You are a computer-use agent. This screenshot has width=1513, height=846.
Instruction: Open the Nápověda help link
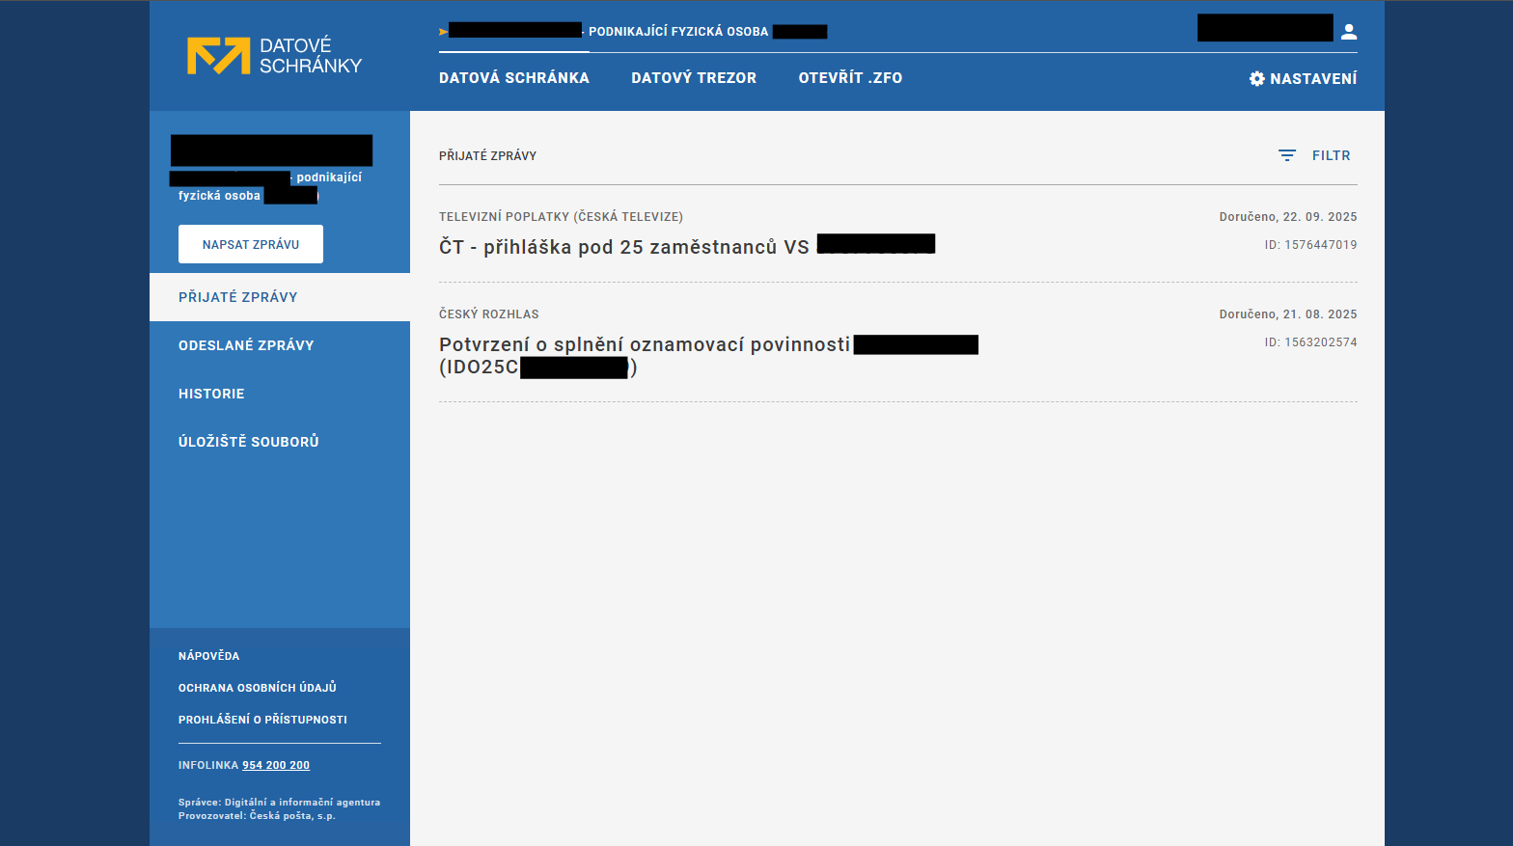coord(208,656)
